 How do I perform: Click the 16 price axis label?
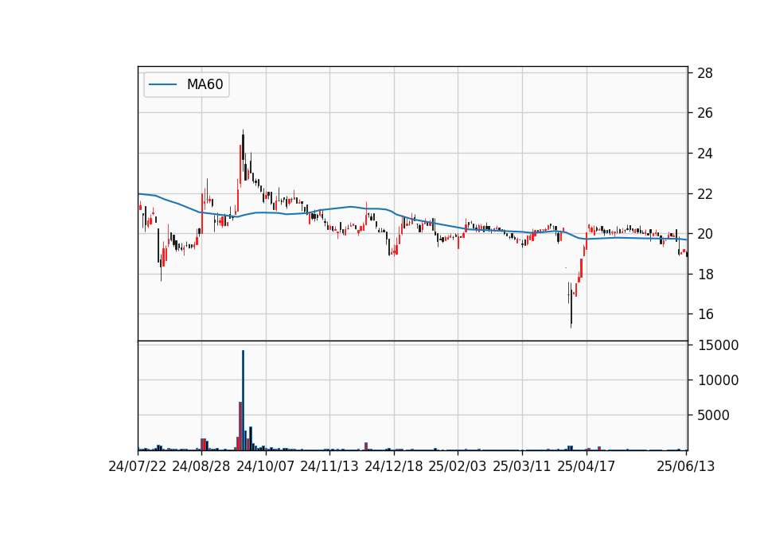tap(705, 314)
